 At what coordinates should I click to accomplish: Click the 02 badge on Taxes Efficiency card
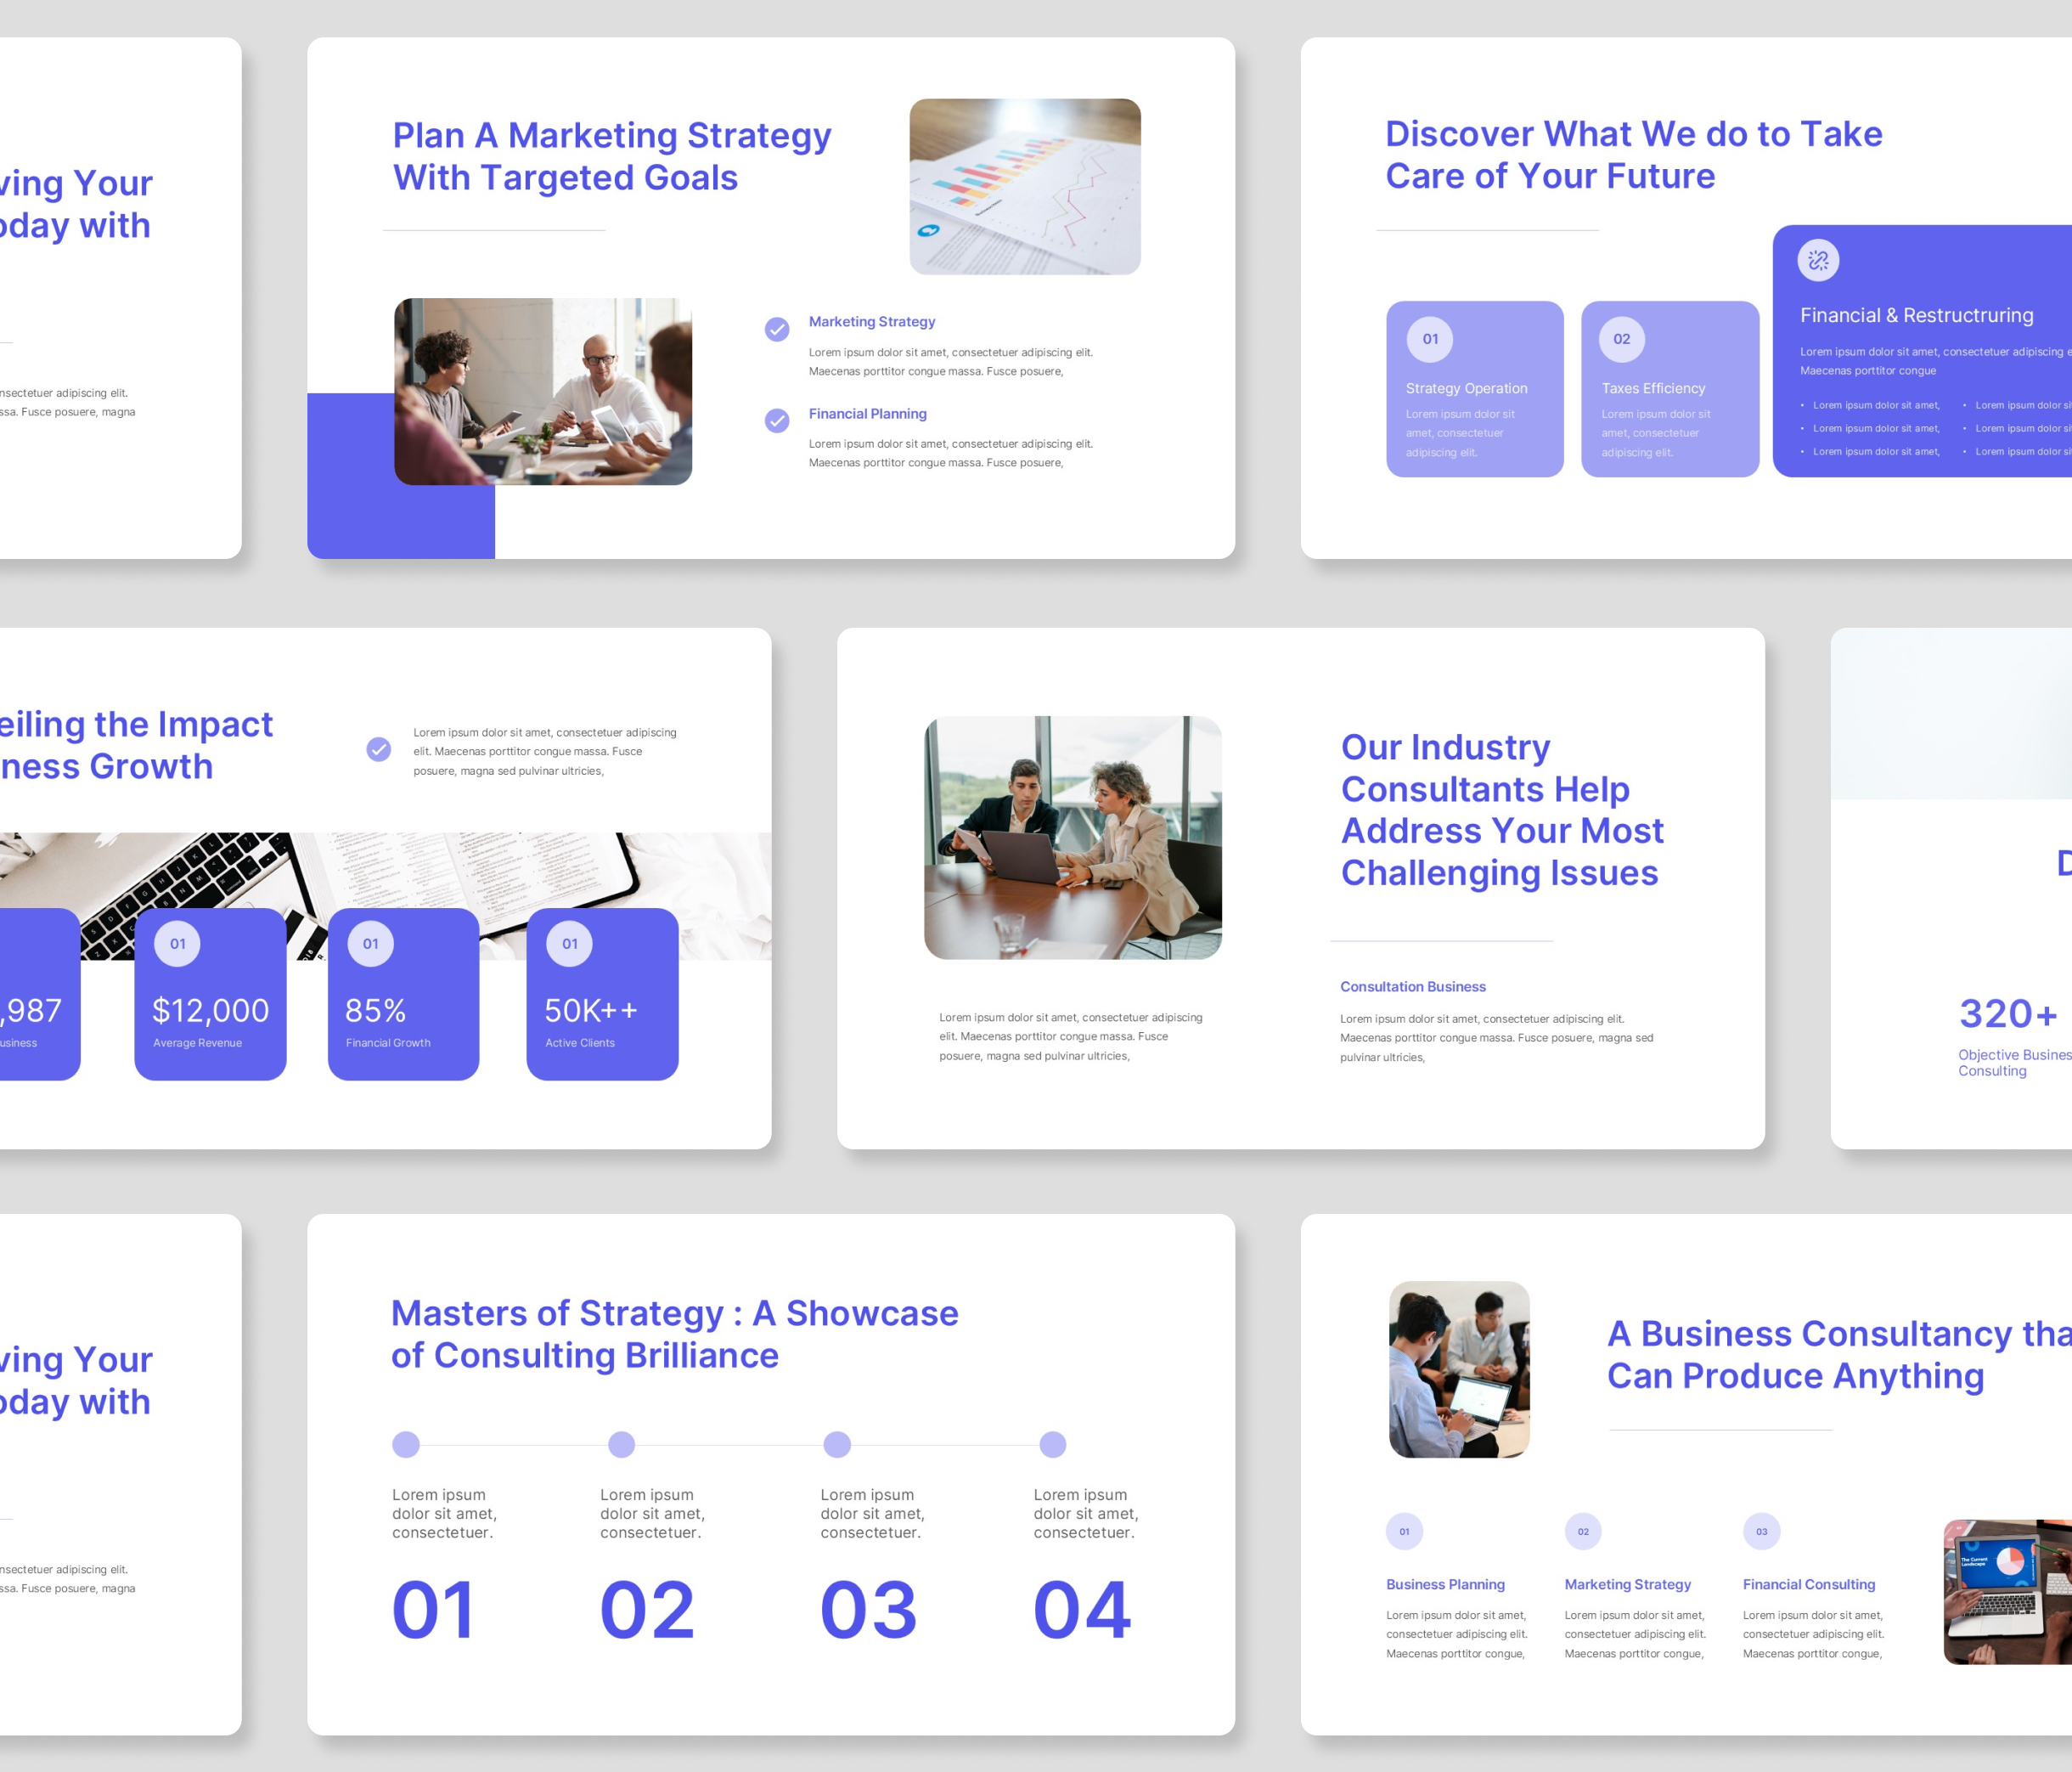(1621, 339)
